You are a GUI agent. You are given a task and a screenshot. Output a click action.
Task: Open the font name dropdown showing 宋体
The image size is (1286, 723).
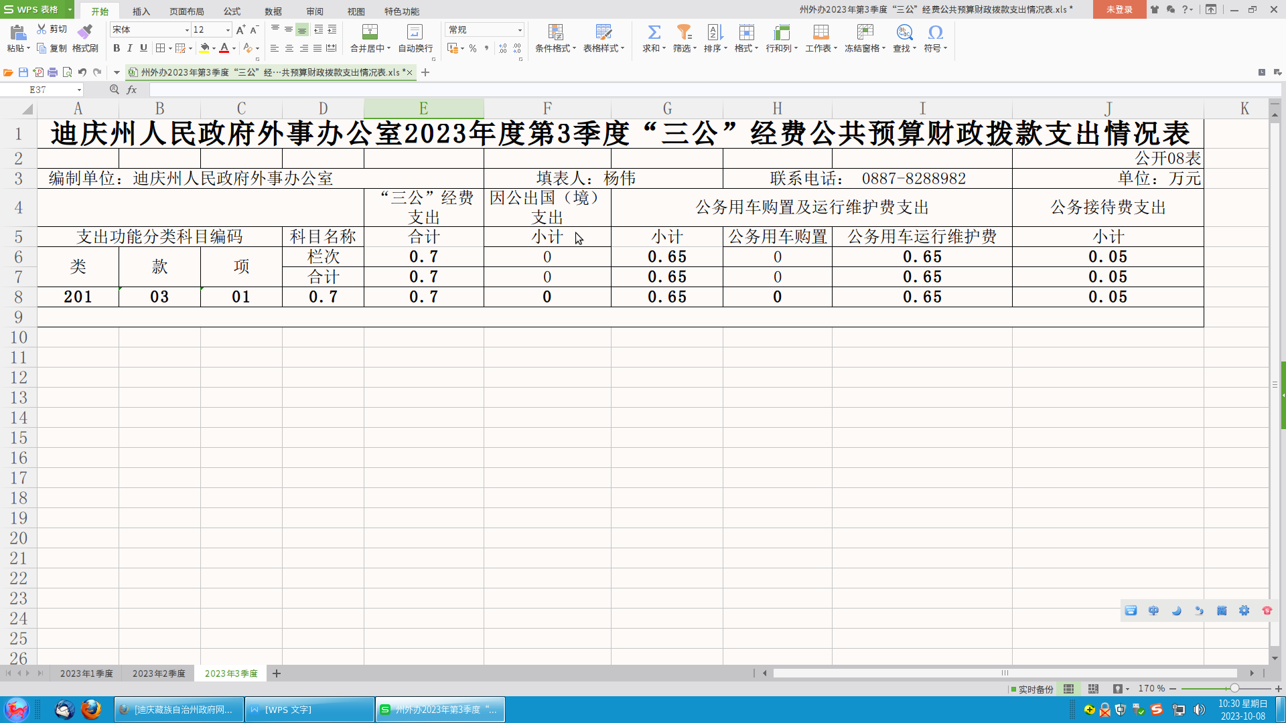point(188,29)
